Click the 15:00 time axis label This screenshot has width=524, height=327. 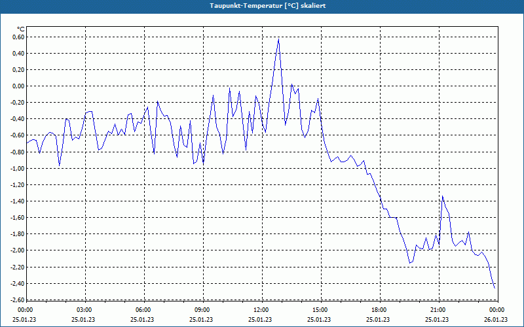(321, 310)
